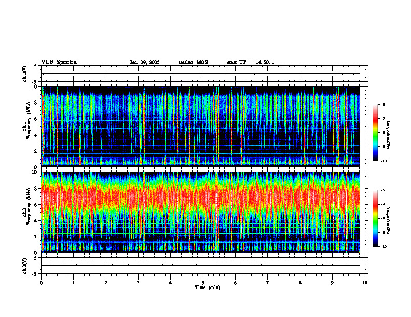Image resolution: width=411 pixels, height=317 pixels.
Task: Select the "Time (min)" axis label
Action: click(x=208, y=287)
